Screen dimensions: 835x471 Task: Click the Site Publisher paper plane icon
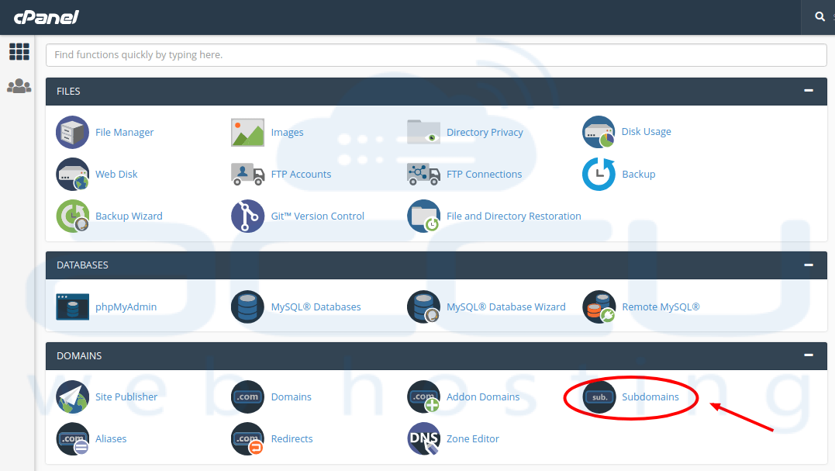[72, 397]
